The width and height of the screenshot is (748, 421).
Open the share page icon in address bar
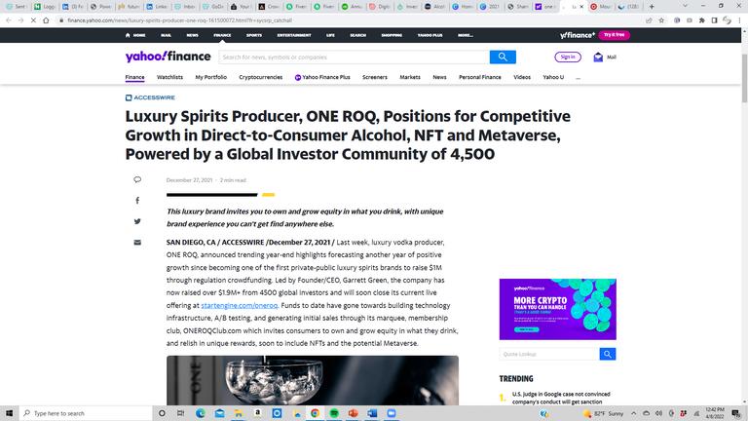click(649, 20)
